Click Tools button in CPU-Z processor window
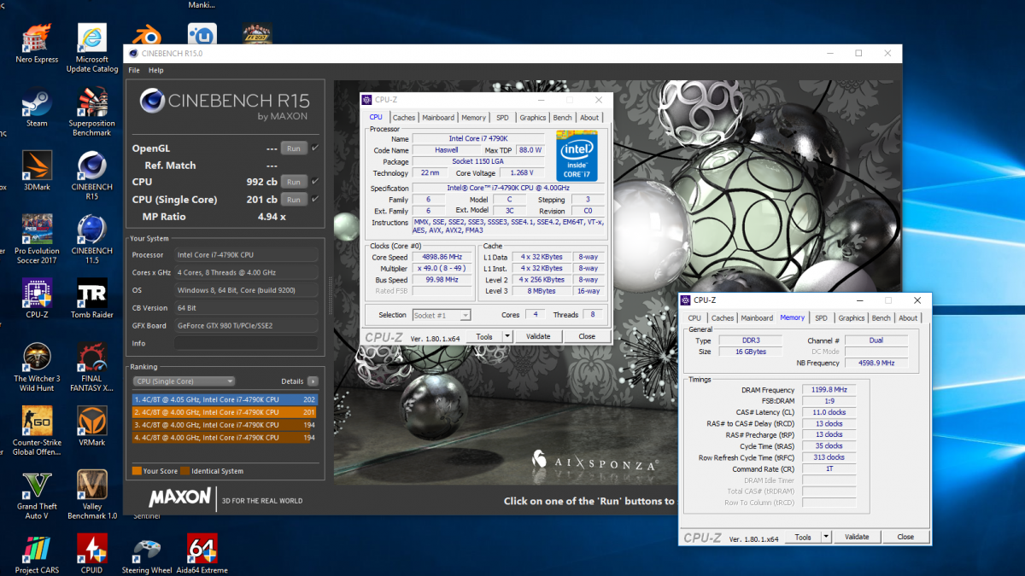This screenshot has height=576, width=1025. pyautogui.click(x=484, y=336)
